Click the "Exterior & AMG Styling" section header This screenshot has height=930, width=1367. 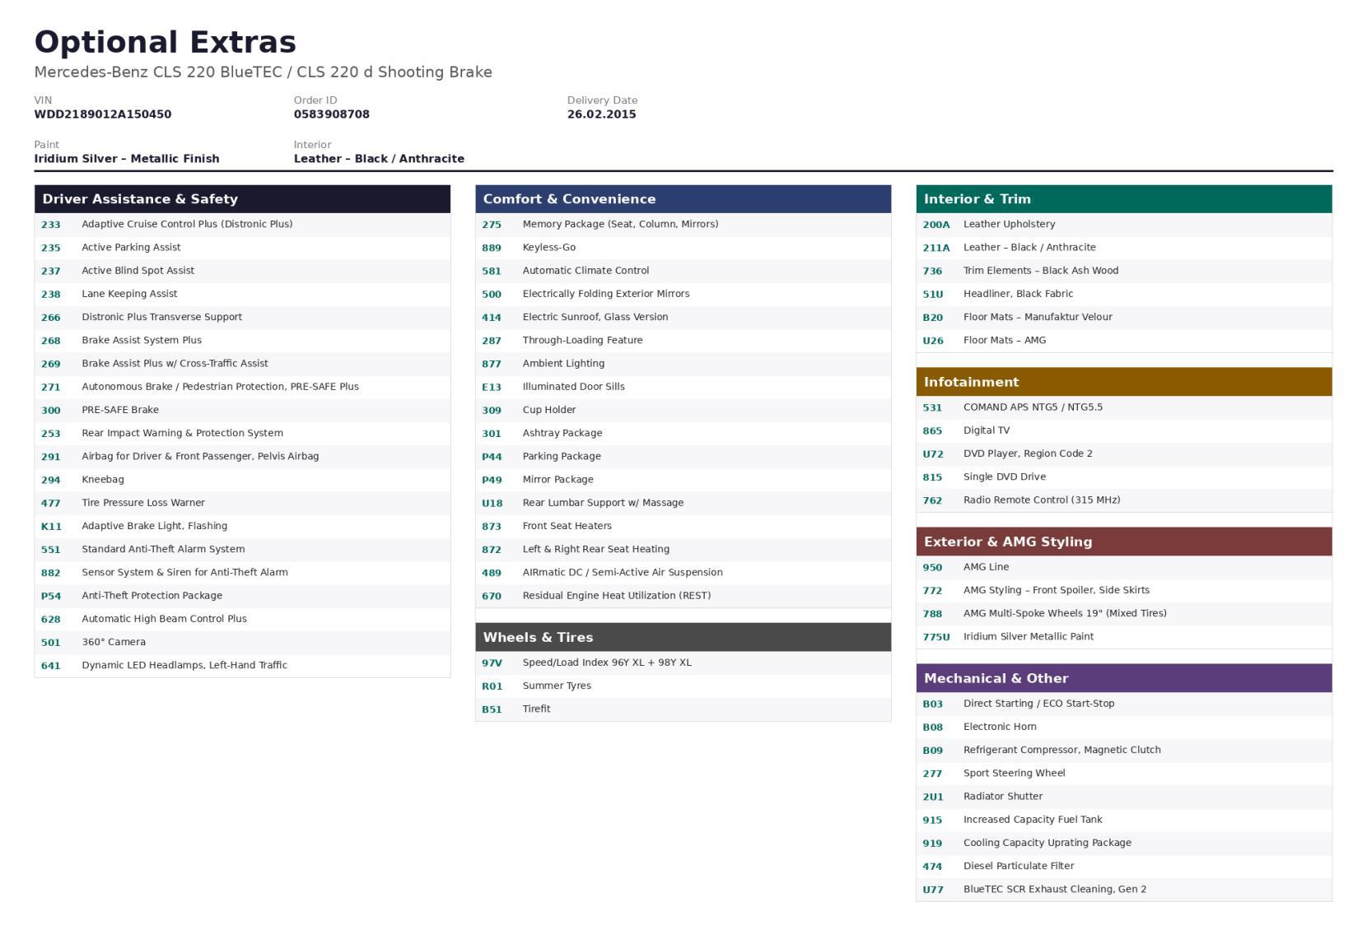coord(1124,542)
